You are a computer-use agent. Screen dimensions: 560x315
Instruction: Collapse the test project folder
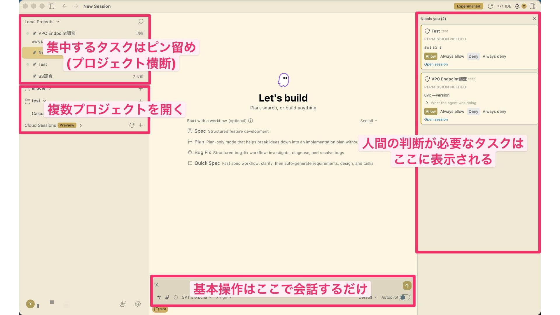point(45,101)
